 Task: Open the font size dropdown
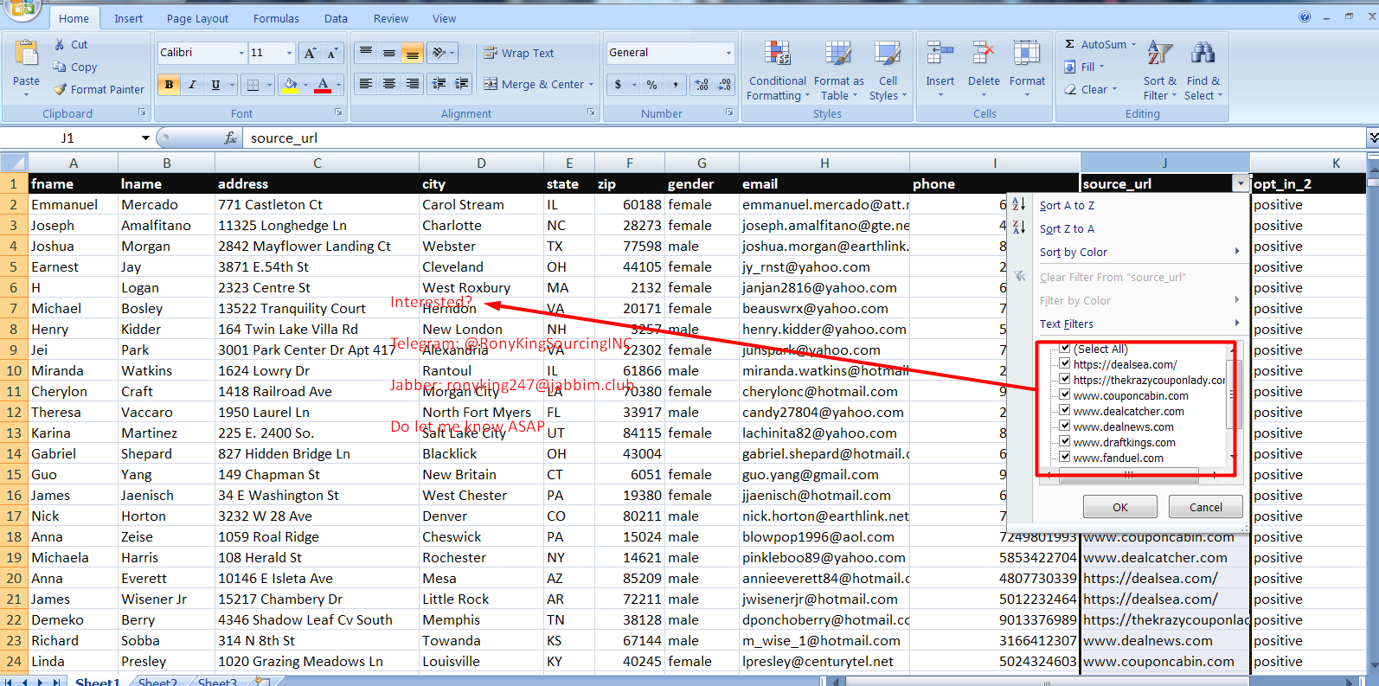[x=289, y=53]
